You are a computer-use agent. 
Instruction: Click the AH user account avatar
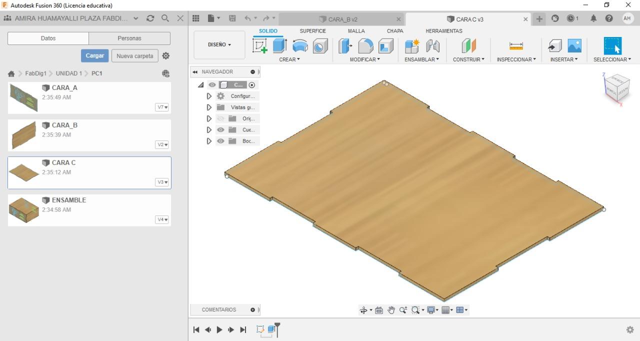point(627,18)
